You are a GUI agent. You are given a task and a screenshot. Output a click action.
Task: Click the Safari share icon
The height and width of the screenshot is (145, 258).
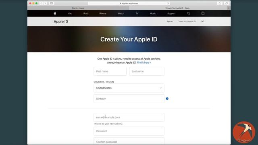(219, 3)
